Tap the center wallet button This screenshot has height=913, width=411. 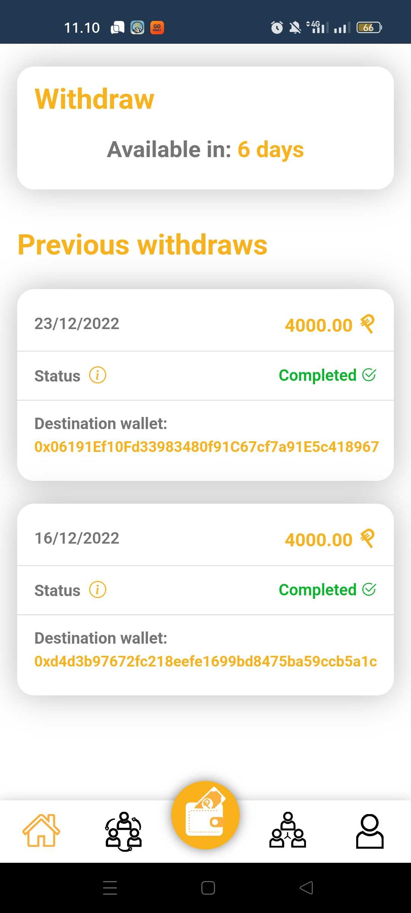point(205,815)
